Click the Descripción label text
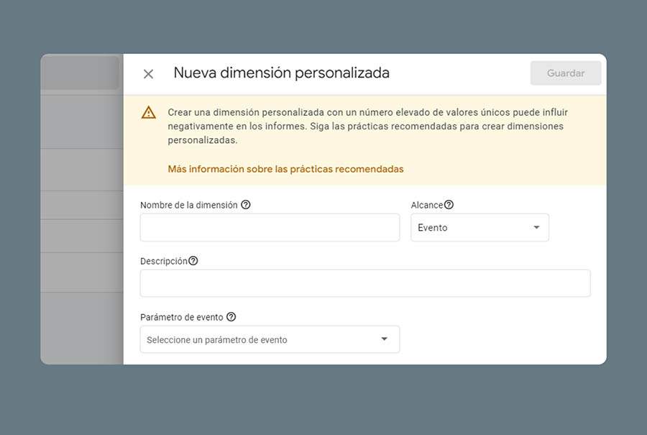 (163, 261)
